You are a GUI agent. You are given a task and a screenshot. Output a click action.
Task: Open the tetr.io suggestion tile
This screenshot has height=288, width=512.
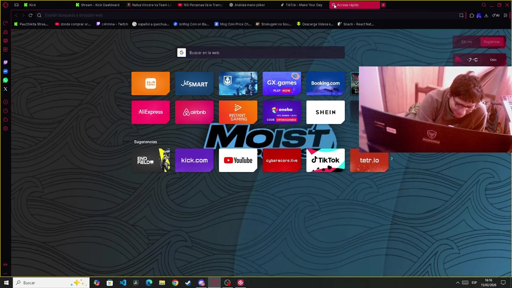coord(369,160)
